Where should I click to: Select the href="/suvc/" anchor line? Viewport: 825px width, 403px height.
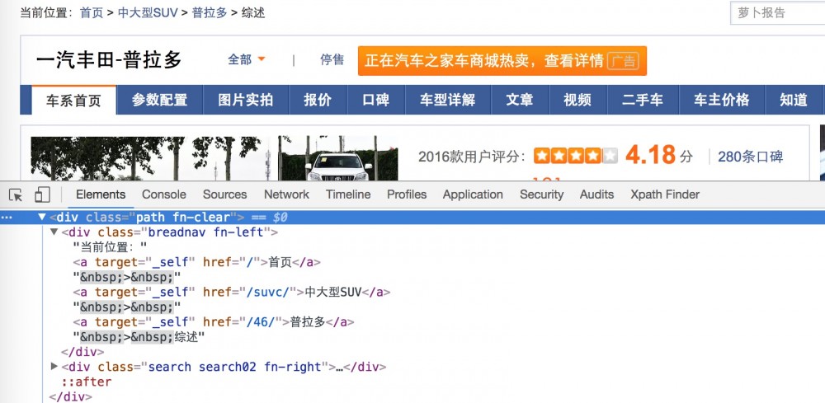pos(232,292)
